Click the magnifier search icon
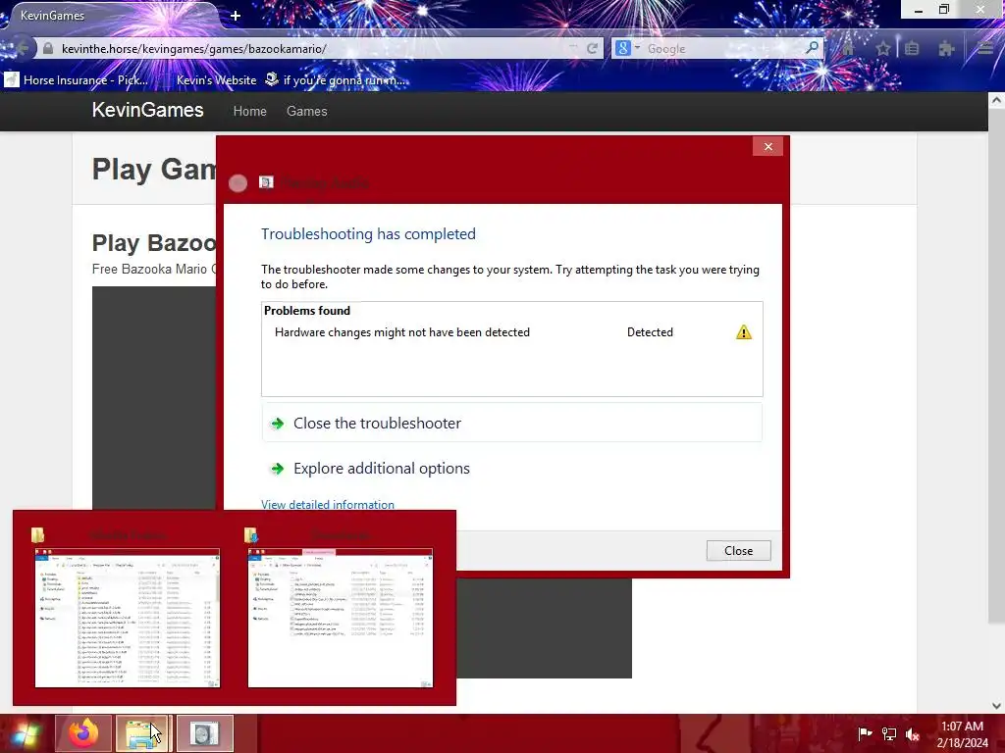This screenshot has width=1005, height=753. coord(812,48)
